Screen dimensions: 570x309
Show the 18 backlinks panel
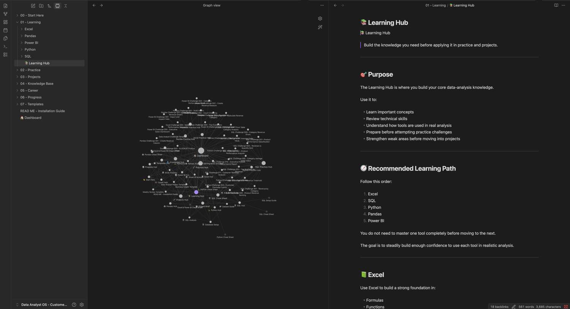coord(499,307)
